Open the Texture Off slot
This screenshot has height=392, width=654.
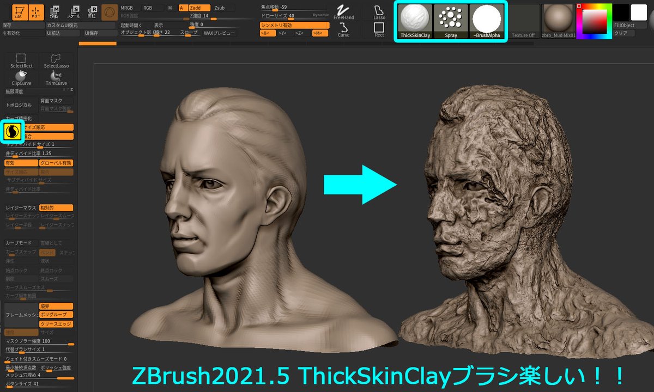(523, 21)
